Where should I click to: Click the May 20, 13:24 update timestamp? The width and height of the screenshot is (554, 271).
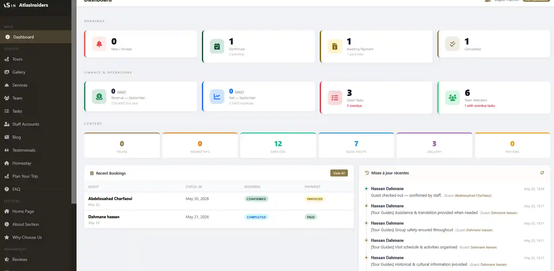(534, 189)
